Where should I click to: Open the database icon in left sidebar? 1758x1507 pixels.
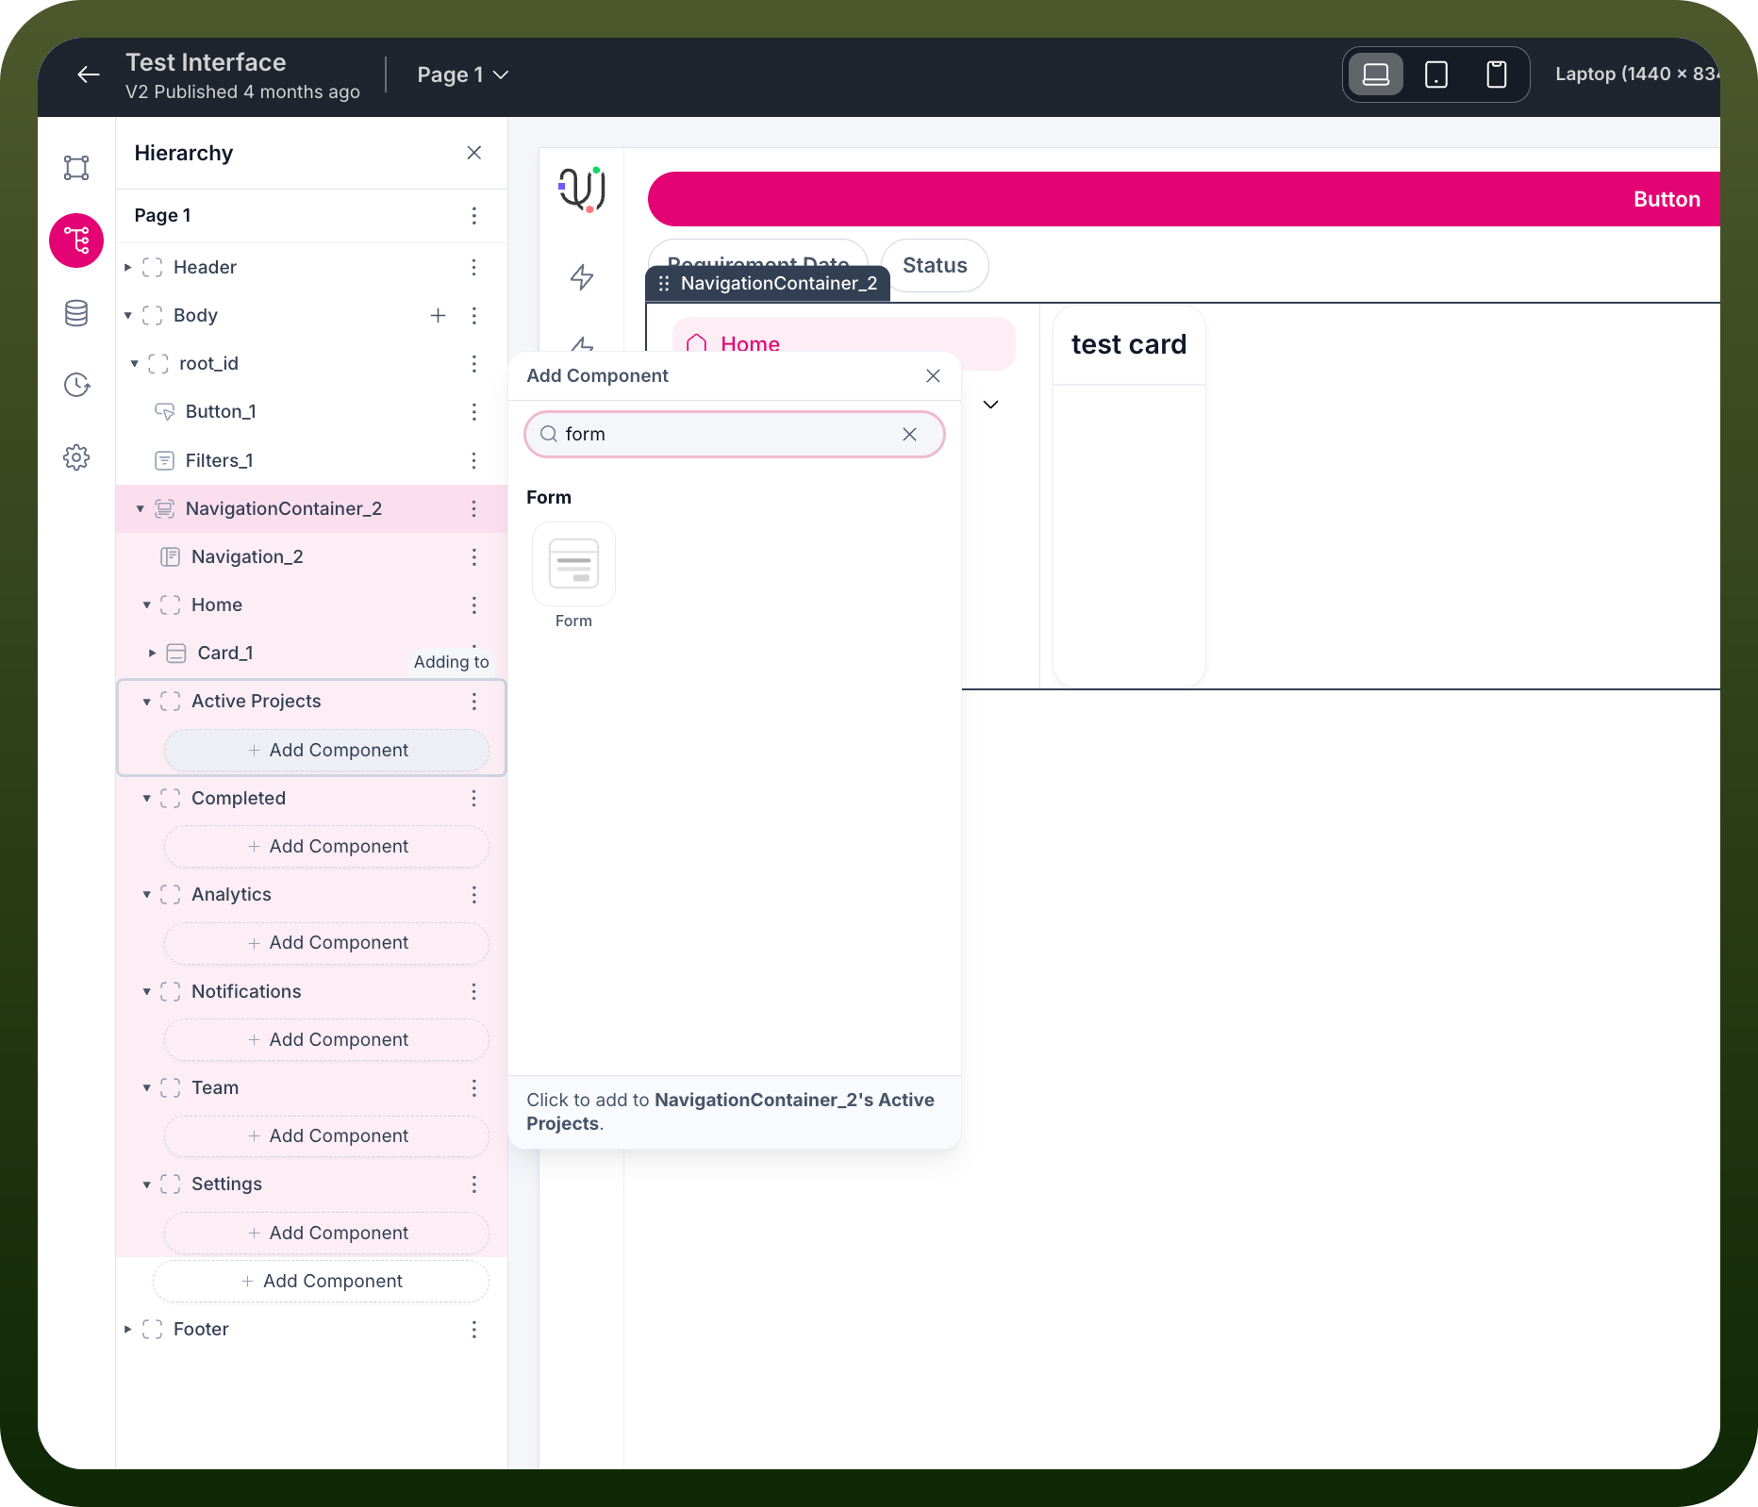click(76, 313)
